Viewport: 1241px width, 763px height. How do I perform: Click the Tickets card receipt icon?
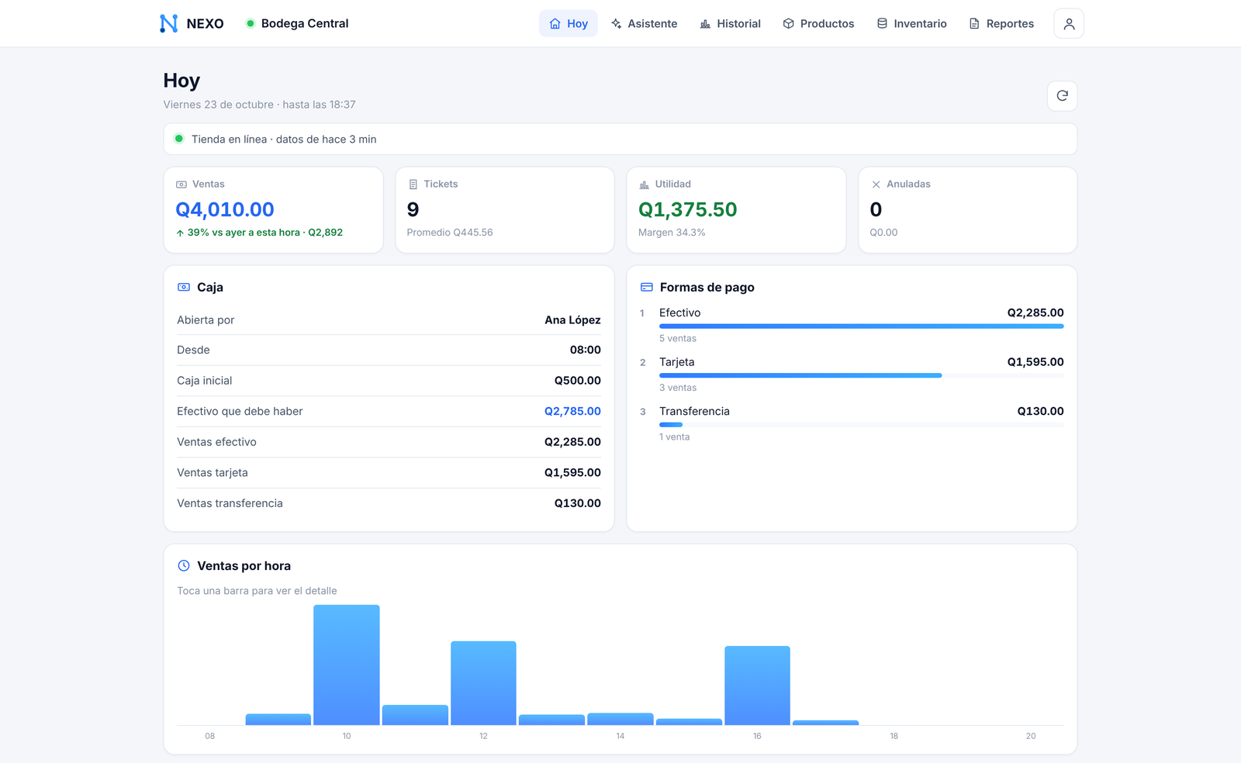pos(413,185)
